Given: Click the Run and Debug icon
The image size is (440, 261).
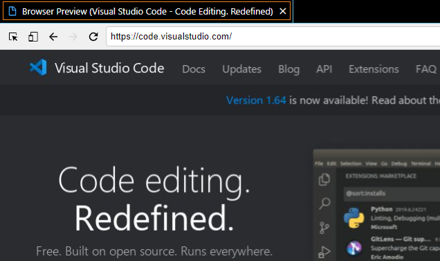Looking at the screenshot, I should coord(324,252).
